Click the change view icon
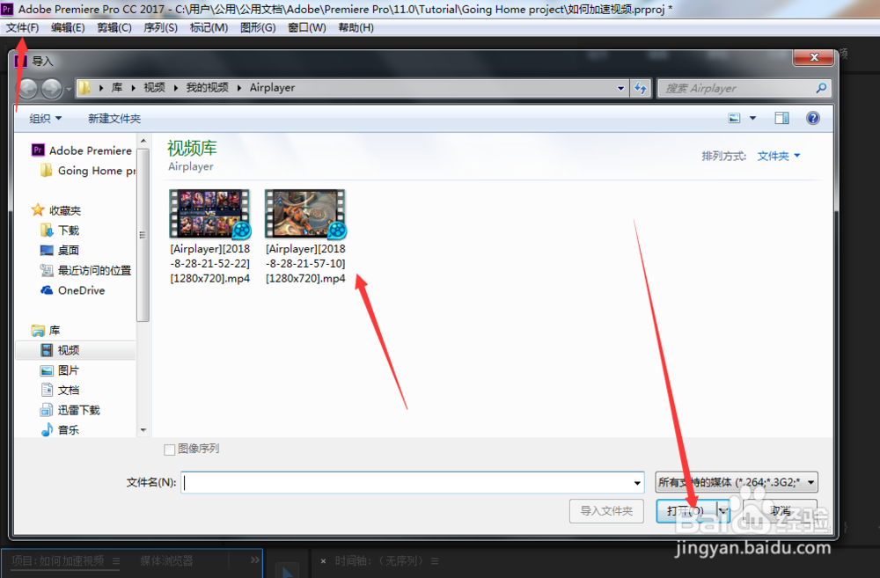This screenshot has width=880, height=578. [x=734, y=118]
